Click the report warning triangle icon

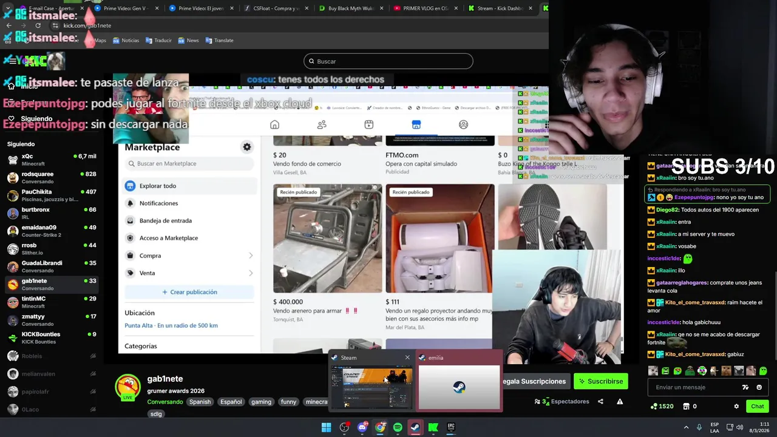(x=620, y=401)
